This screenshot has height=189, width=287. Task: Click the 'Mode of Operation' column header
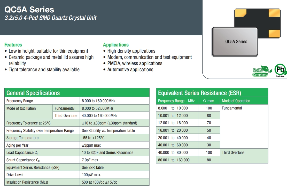236,101
